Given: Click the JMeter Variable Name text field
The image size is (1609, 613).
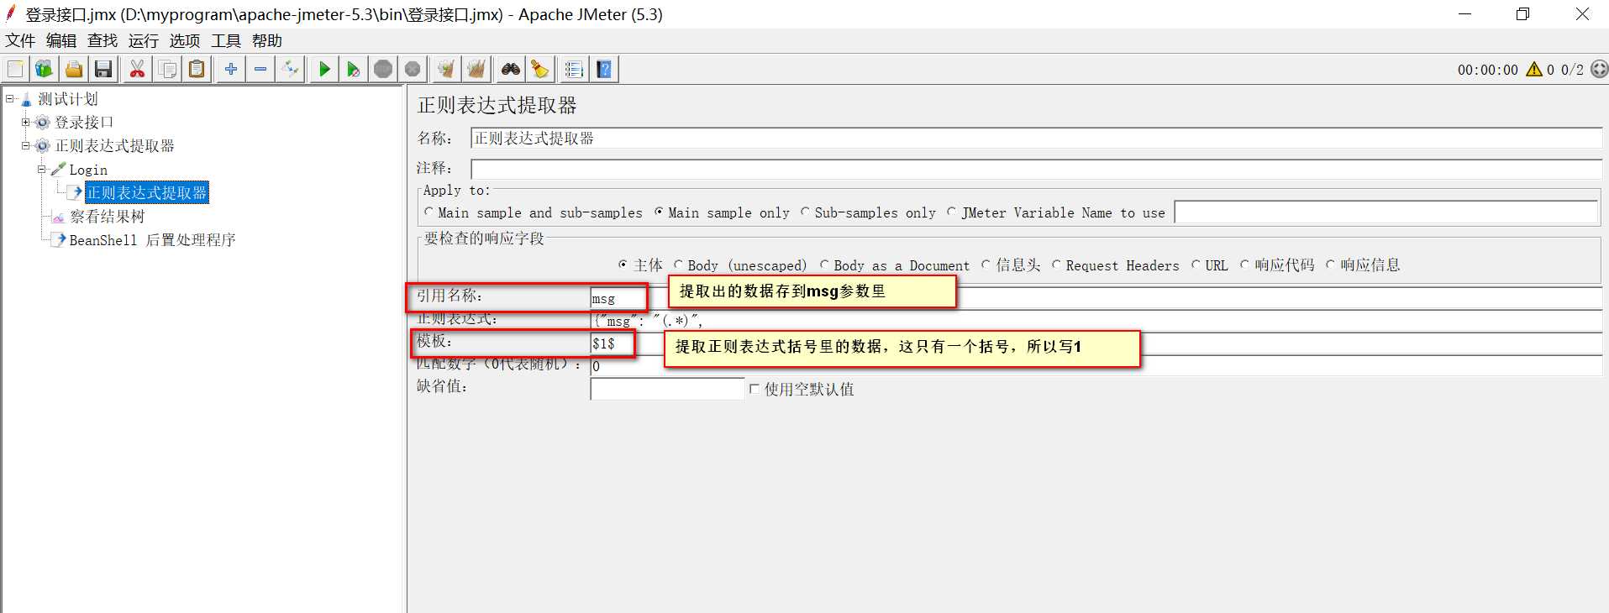Looking at the screenshot, I should (x=1386, y=212).
